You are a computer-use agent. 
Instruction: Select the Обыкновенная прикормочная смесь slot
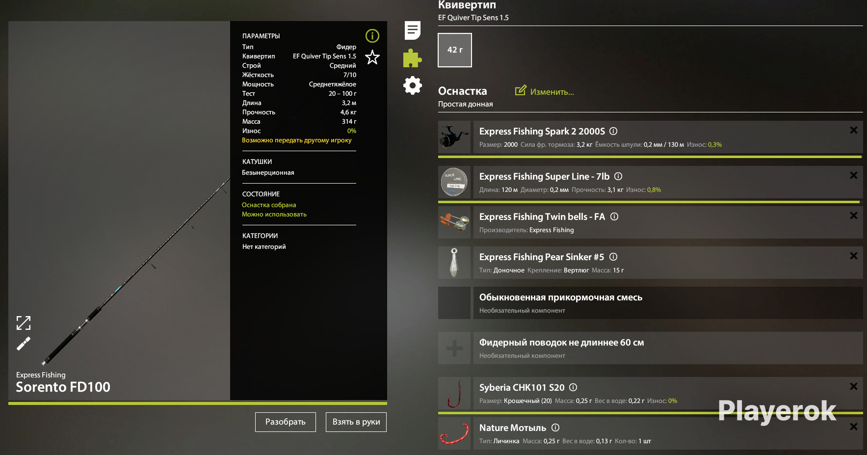point(668,303)
